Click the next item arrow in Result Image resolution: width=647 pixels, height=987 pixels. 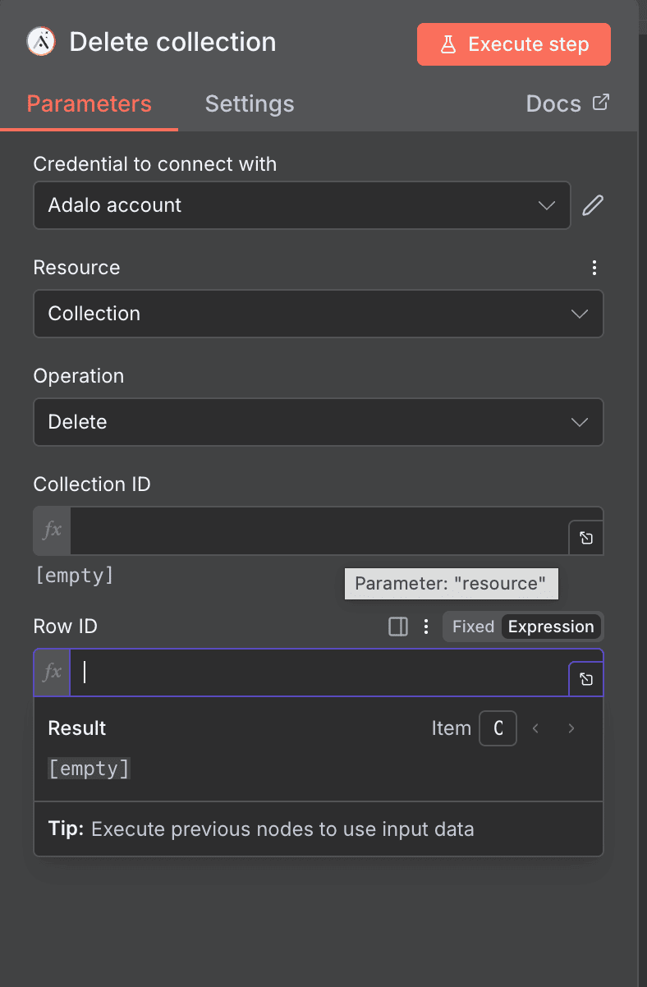click(x=571, y=728)
